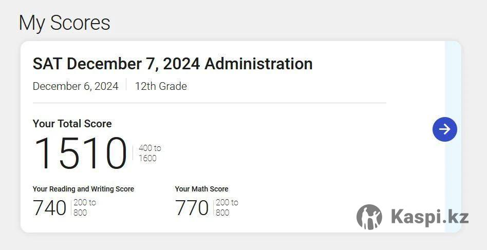Click the Your Total Score label
The height and width of the screenshot is (250, 487).
[x=72, y=124]
